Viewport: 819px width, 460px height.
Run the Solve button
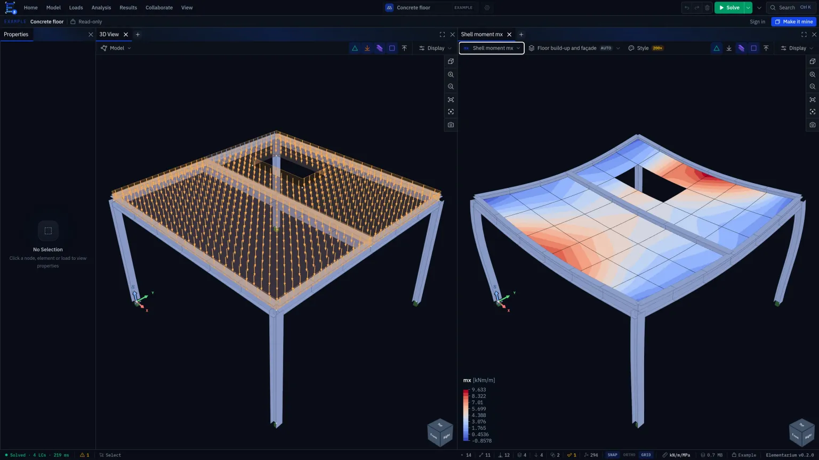pyautogui.click(x=729, y=7)
